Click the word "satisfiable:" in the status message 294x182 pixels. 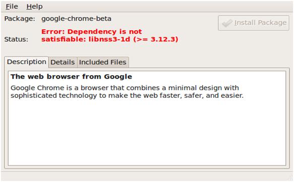[63, 39]
